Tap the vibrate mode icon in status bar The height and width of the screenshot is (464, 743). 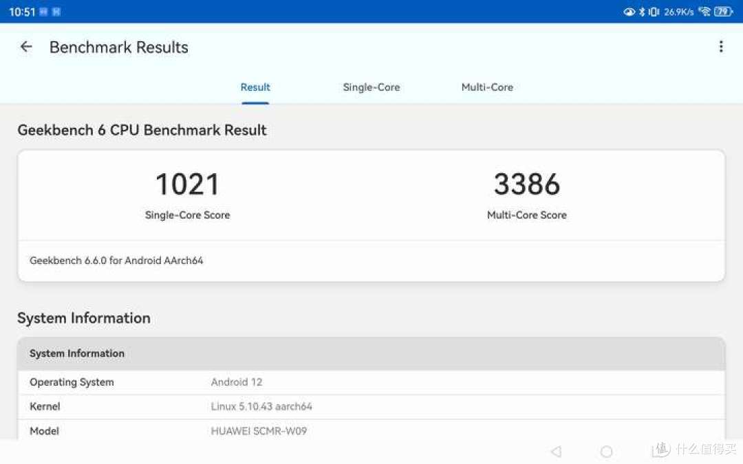tap(654, 12)
